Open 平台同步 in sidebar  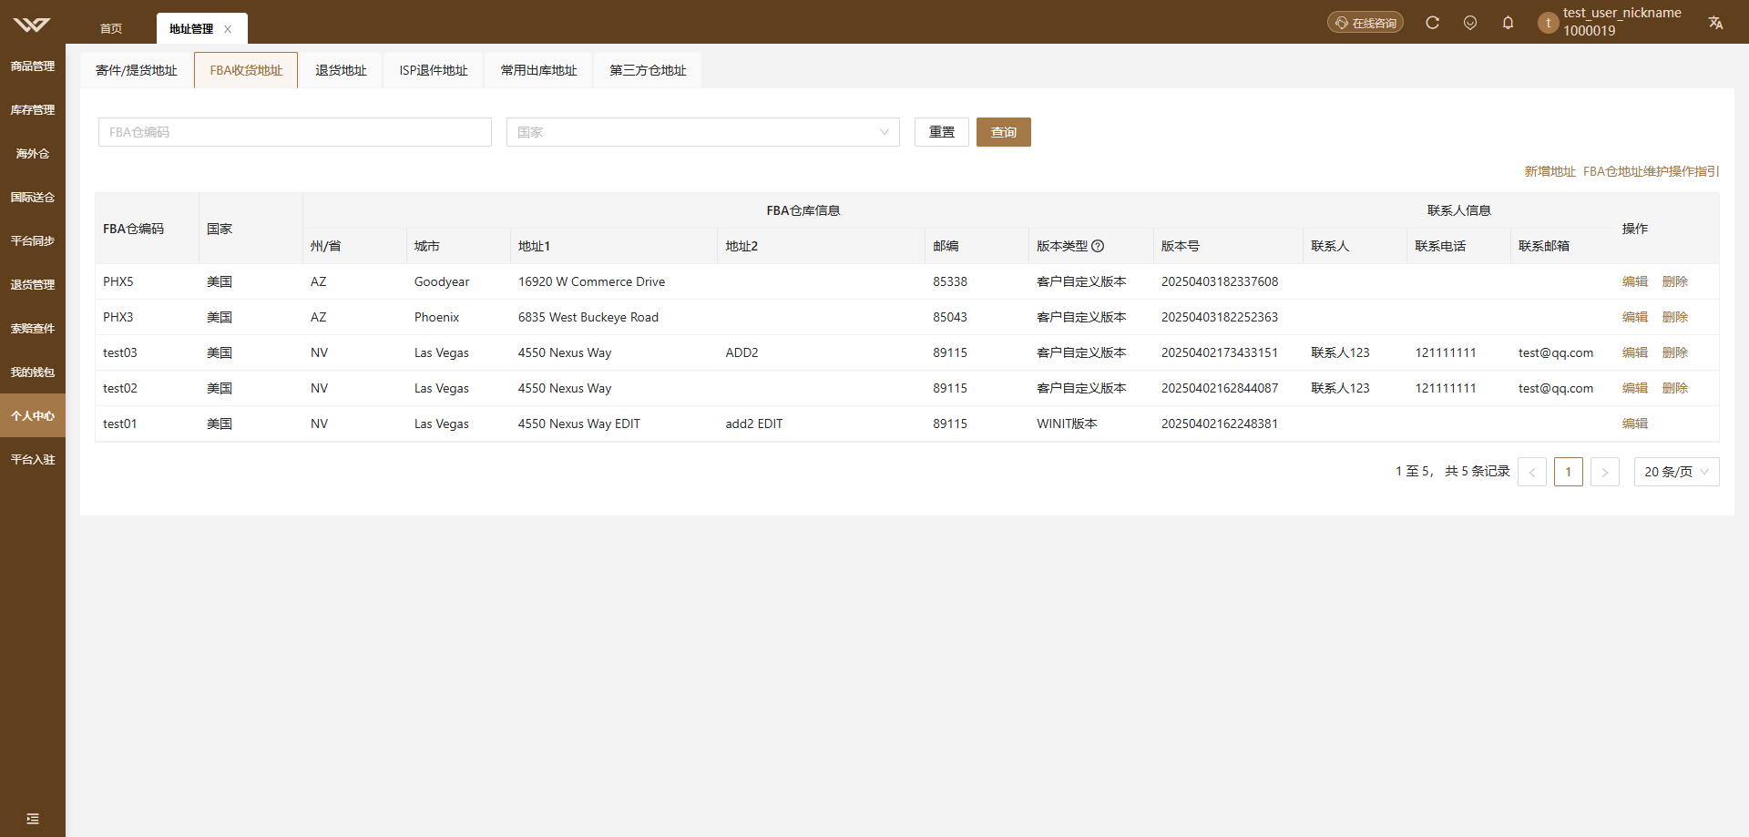(x=33, y=240)
